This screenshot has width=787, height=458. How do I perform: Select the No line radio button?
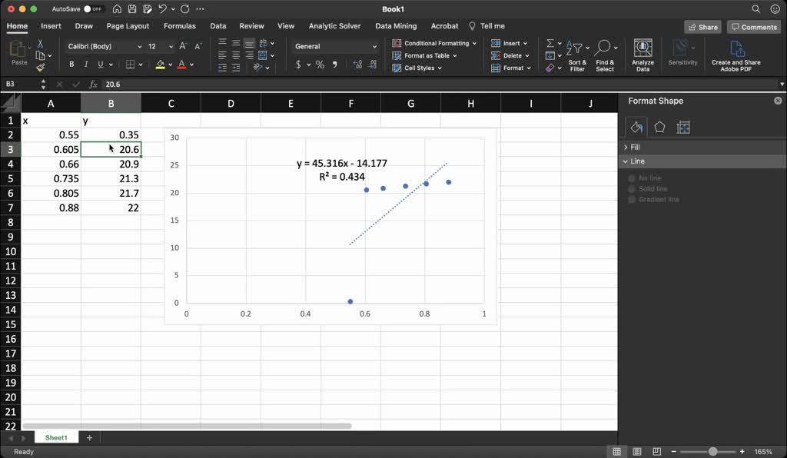(x=633, y=178)
